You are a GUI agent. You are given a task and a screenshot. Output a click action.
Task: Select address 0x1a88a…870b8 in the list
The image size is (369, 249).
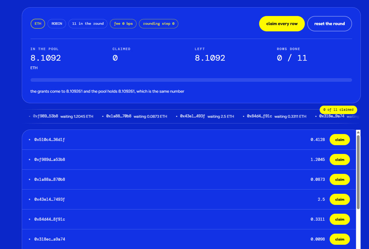point(50,179)
